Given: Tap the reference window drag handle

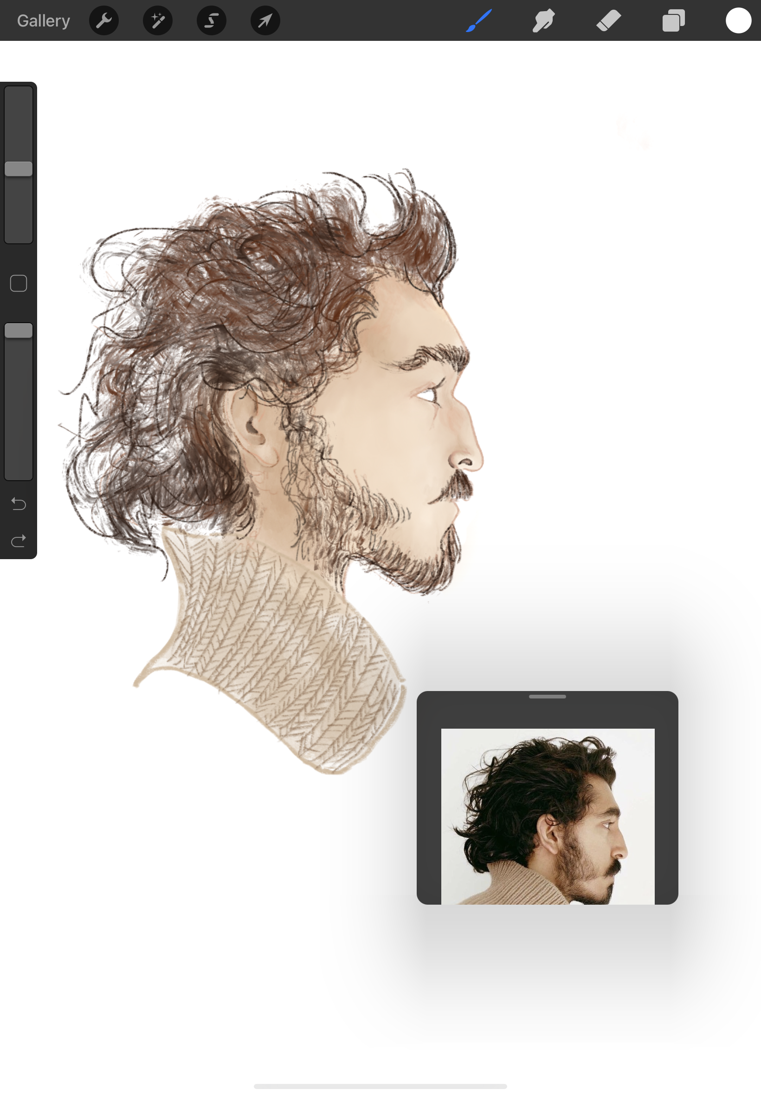Looking at the screenshot, I should coord(547,696).
